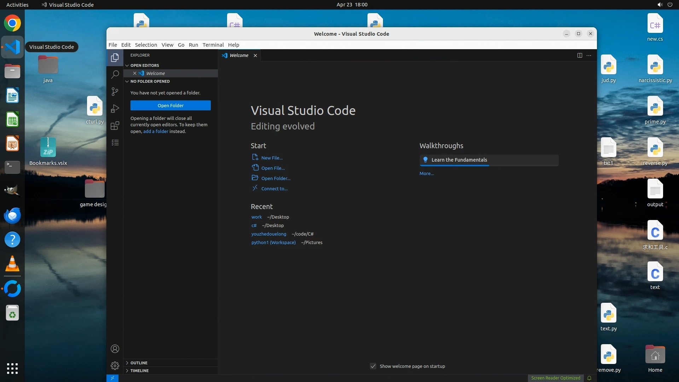The width and height of the screenshot is (679, 382).
Task: Click the notifications bell in status bar
Action: click(589, 378)
